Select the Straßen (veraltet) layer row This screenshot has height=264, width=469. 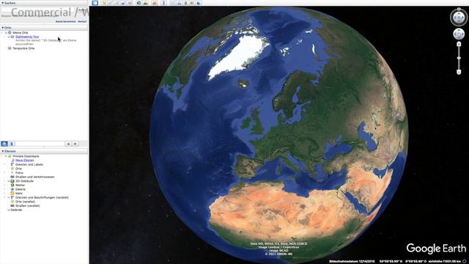pyautogui.click(x=28, y=205)
